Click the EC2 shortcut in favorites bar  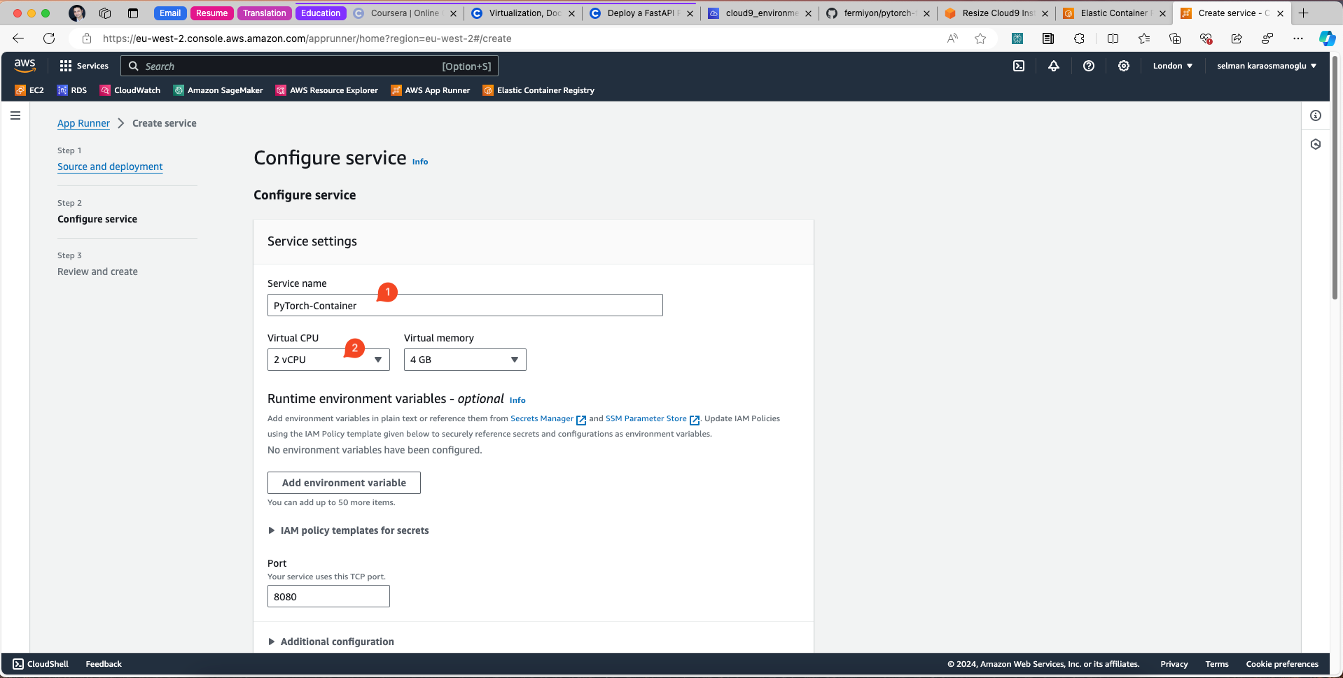[x=29, y=90]
